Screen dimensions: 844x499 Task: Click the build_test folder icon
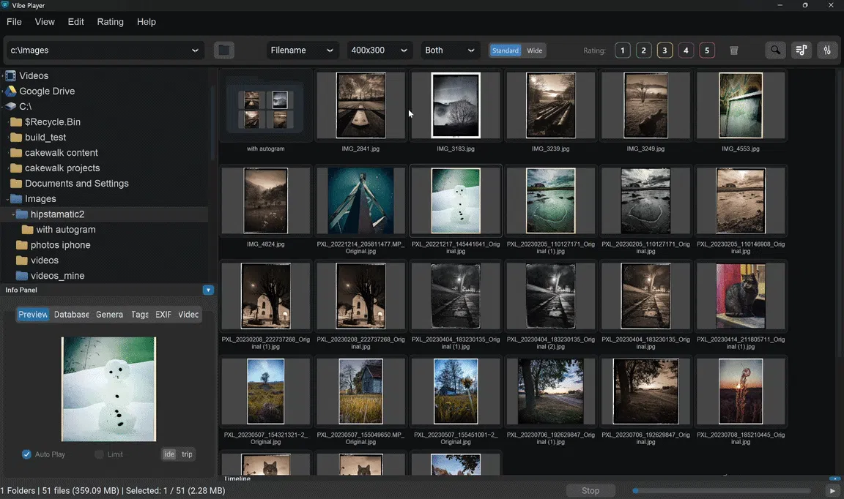click(16, 137)
